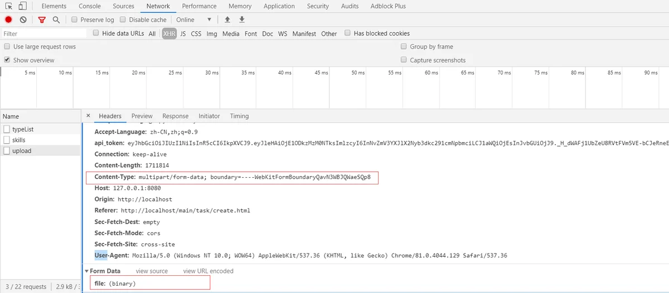Viewport: 669px width, 293px height.
Task: Clear the network log
Action: tap(23, 19)
